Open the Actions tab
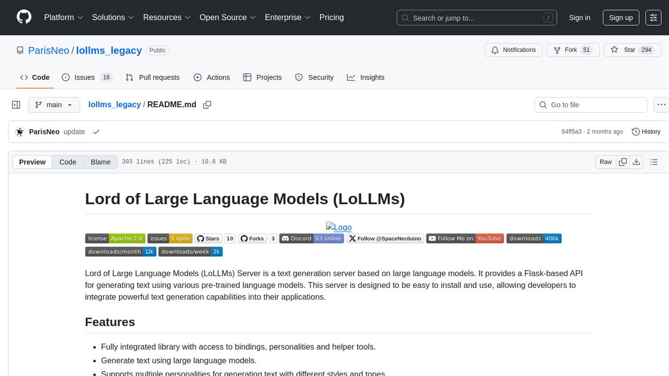The height and width of the screenshot is (376, 669). click(x=212, y=77)
